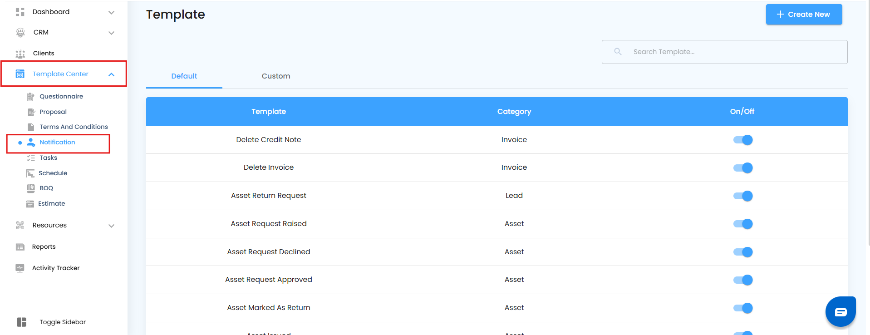
Task: Click the Reports list icon
Action: coord(20,247)
